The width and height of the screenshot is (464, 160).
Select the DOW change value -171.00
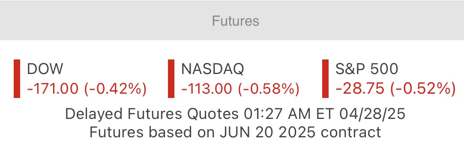pyautogui.click(x=53, y=89)
